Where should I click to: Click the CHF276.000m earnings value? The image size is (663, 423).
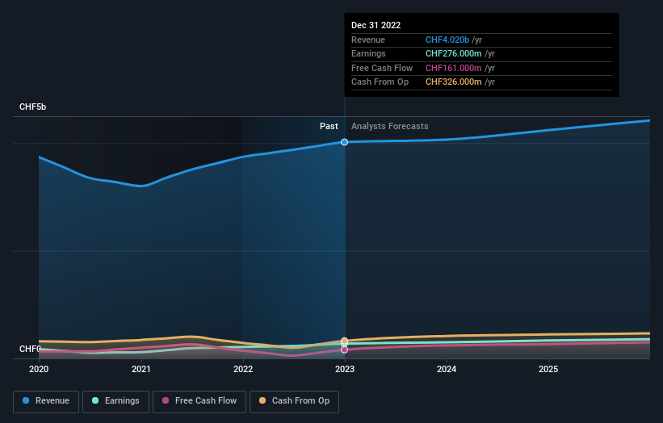(x=453, y=53)
